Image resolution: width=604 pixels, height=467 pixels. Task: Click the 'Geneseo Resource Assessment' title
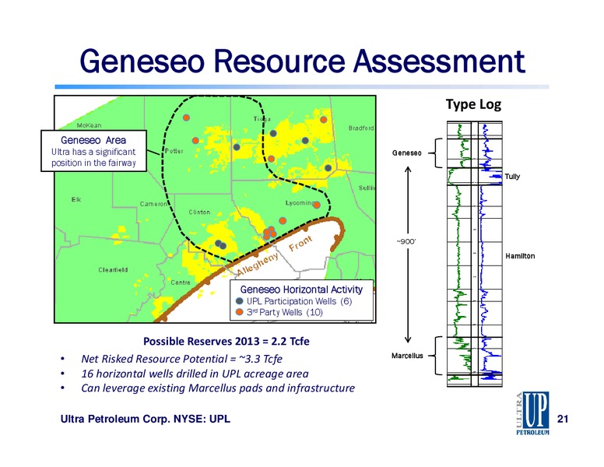click(x=302, y=61)
